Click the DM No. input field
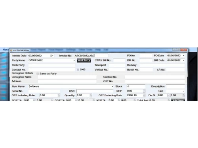198x148 pixels. click(146, 60)
